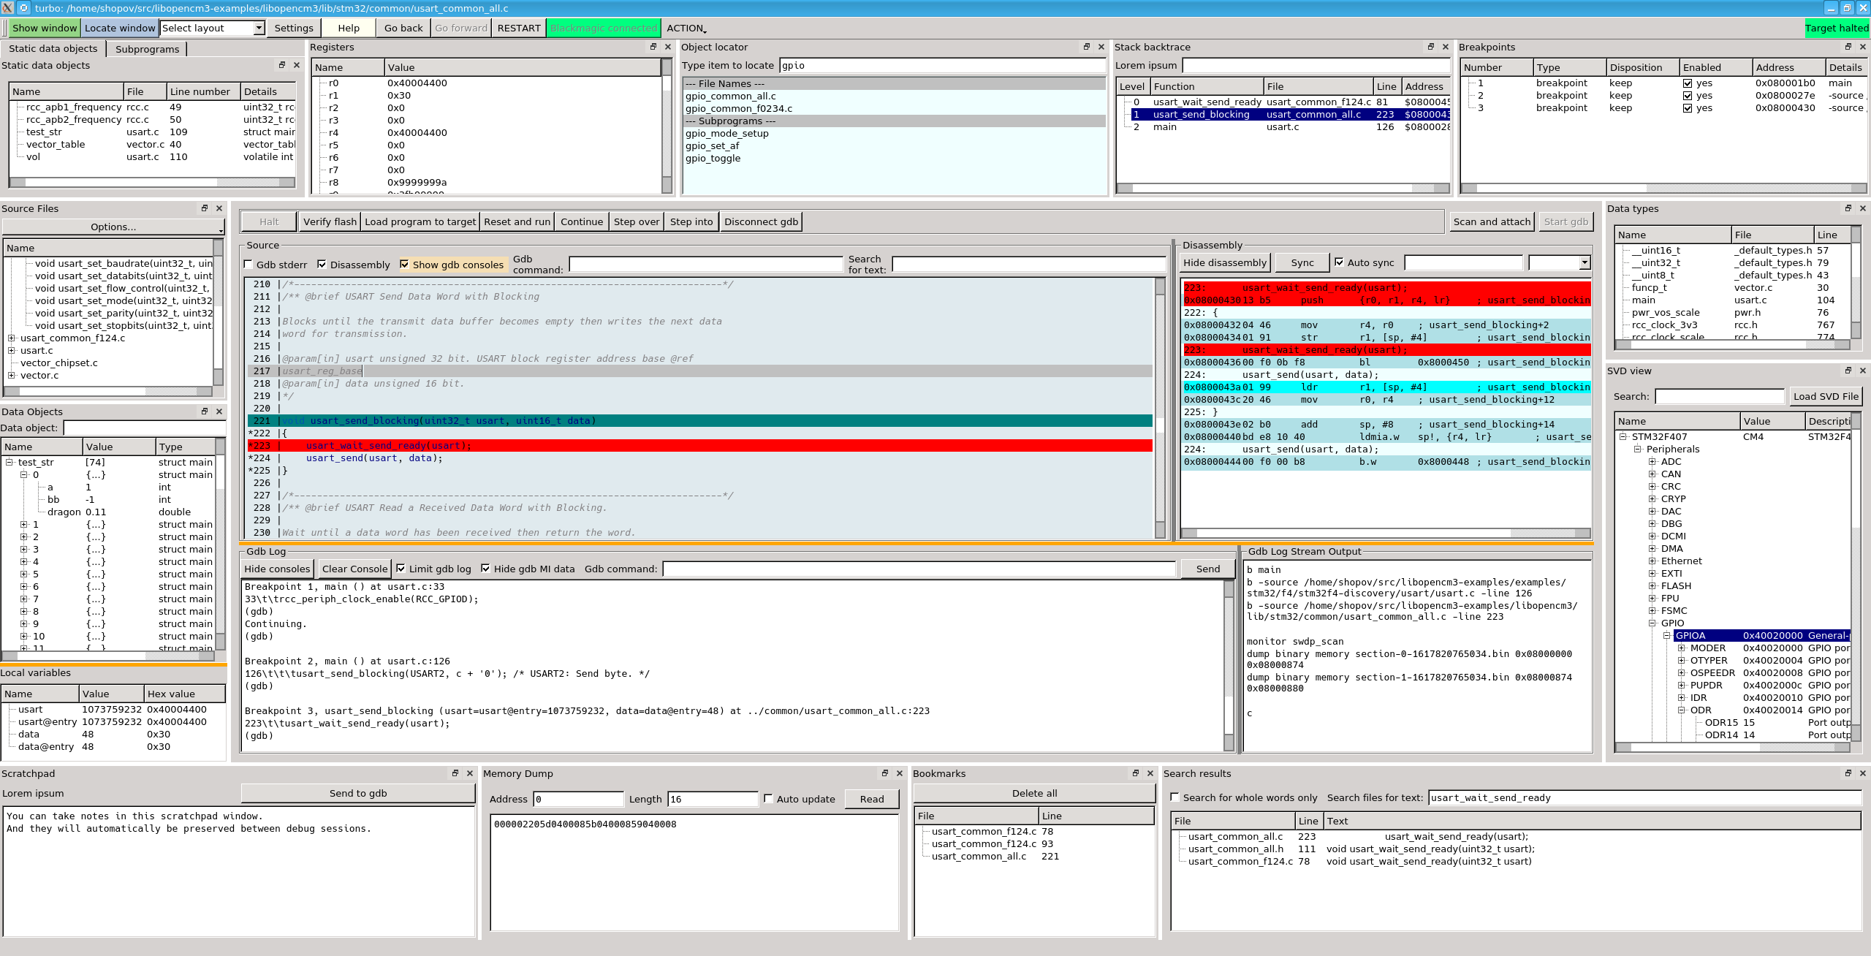Screen dimensions: 1871x956
Task: Open the ACTION menu
Action: coord(686,28)
